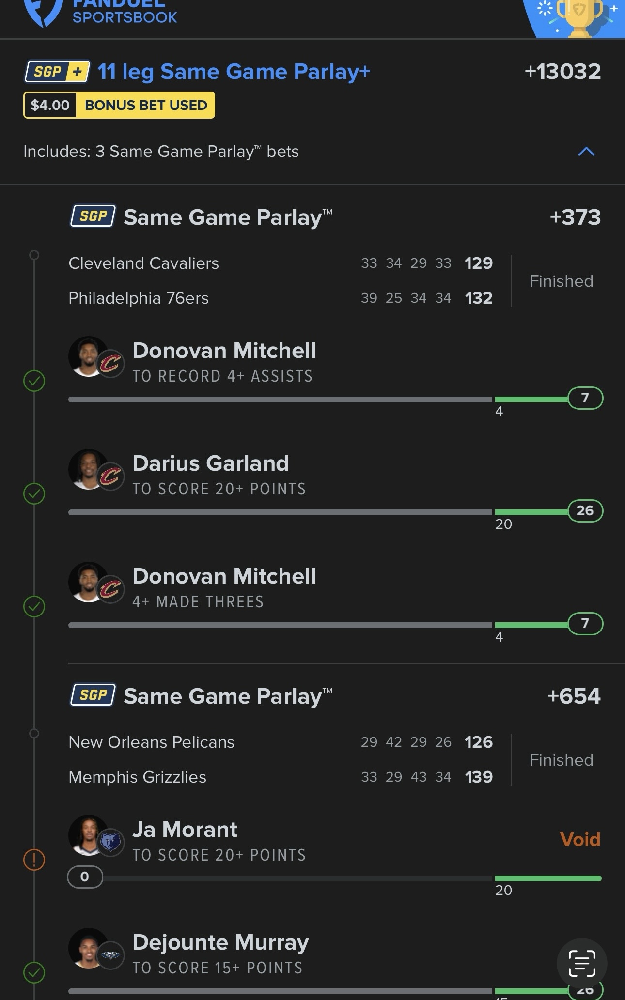Image resolution: width=625 pixels, height=1000 pixels.
Task: Select the Memphis Grizzlies score row
Action: pyautogui.click(x=281, y=777)
